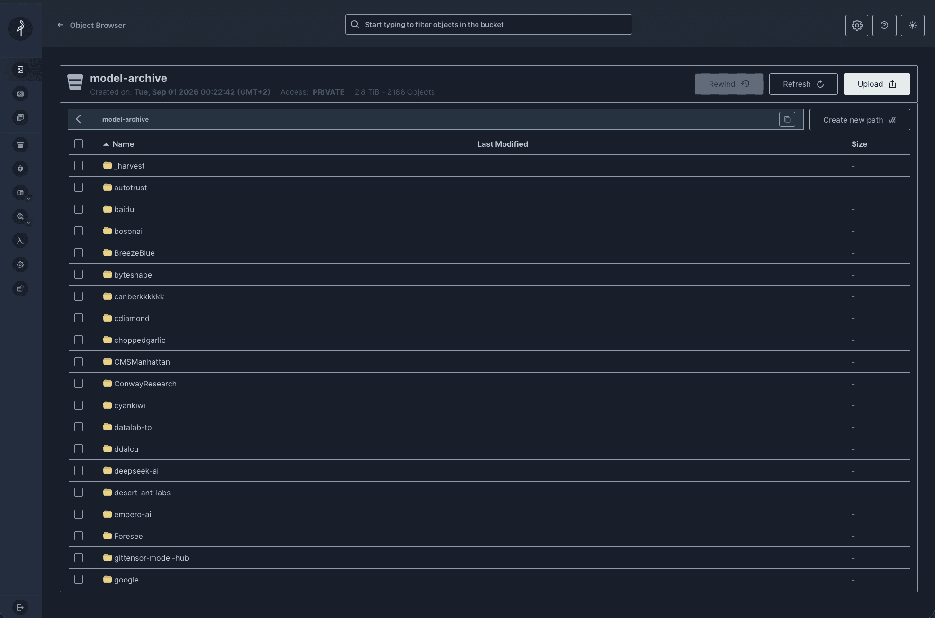
Task: Click the Access Keys sidebar icon
Action: click(x=20, y=93)
